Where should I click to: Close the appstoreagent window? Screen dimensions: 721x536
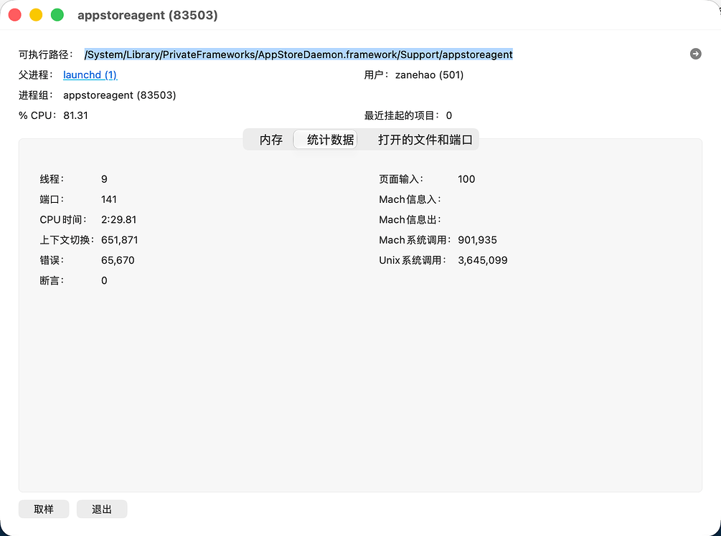15,15
